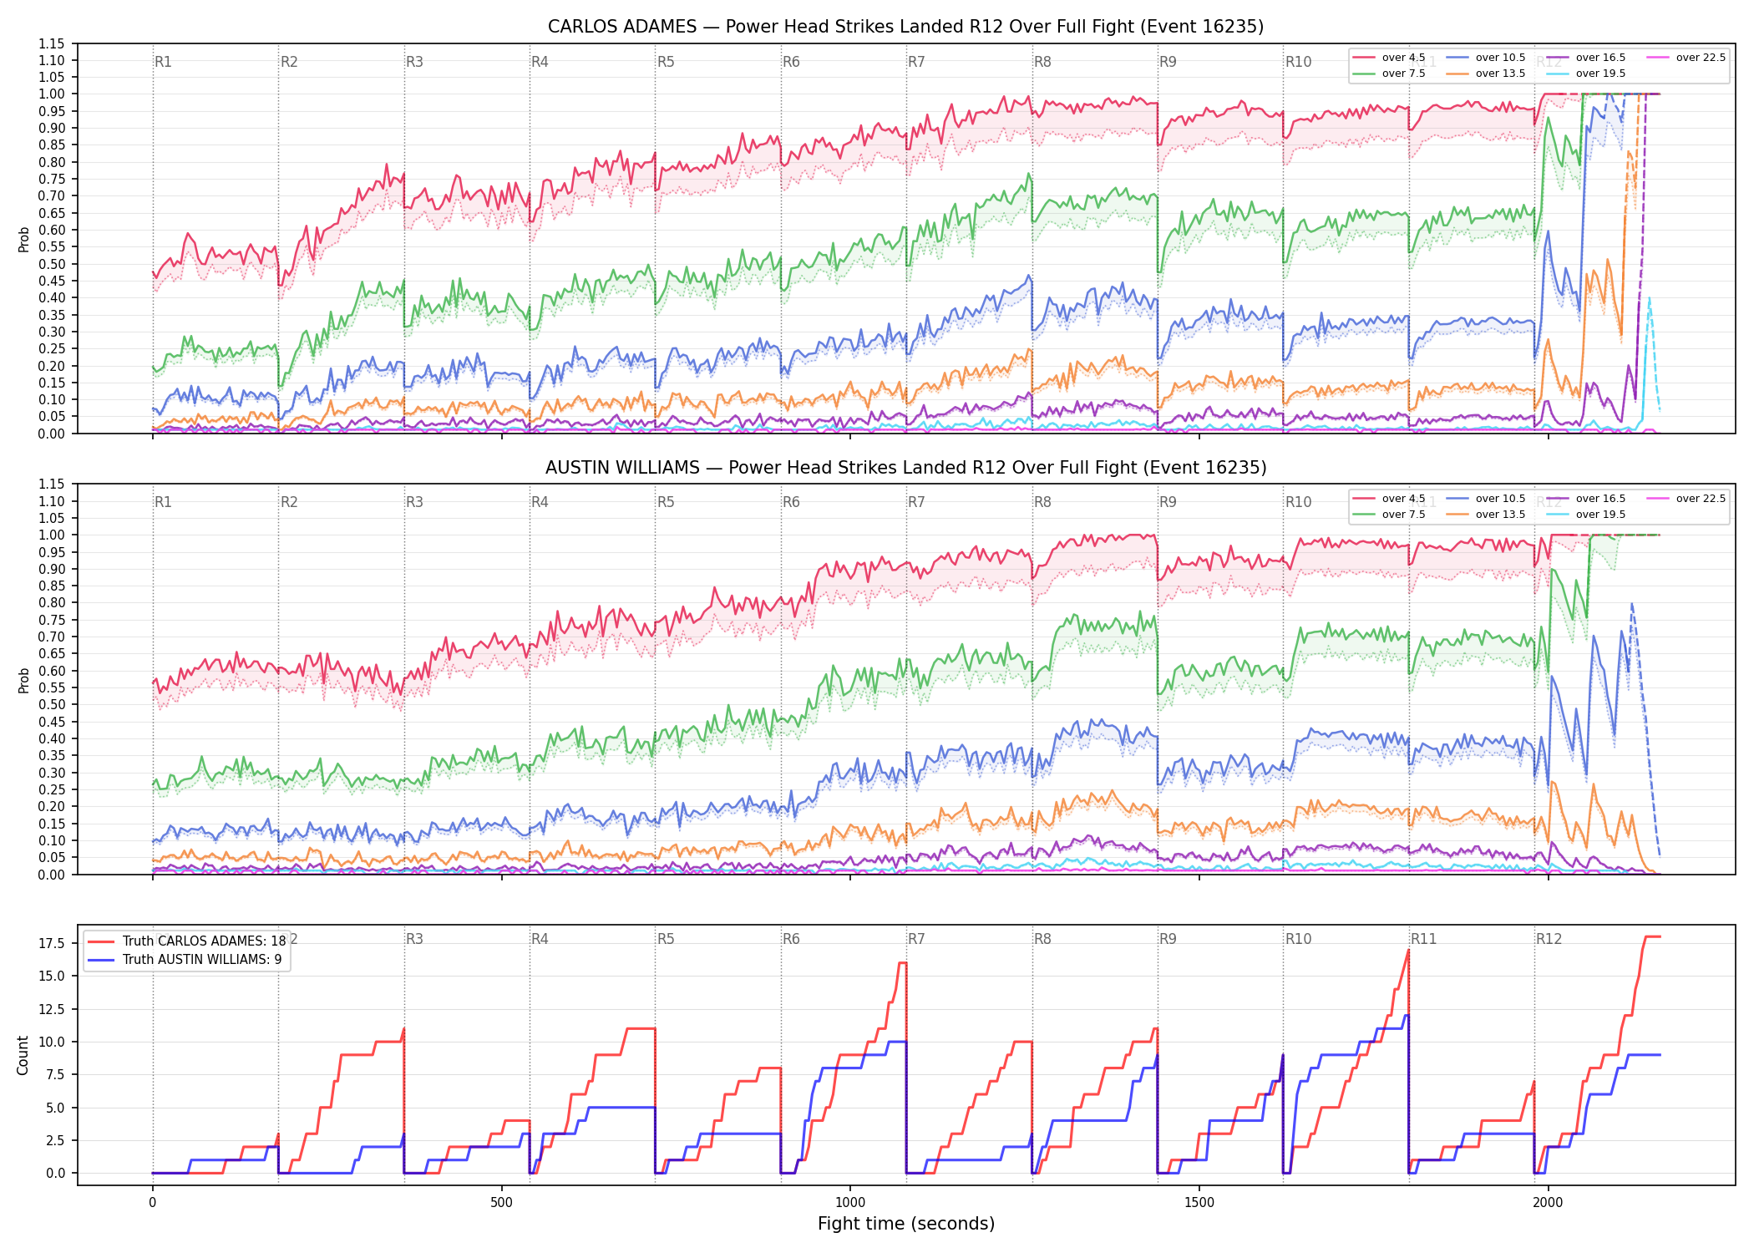This screenshot has height=1253, width=1754.
Task: Click R10 round marker in Adames chart
Action: coord(1298,62)
